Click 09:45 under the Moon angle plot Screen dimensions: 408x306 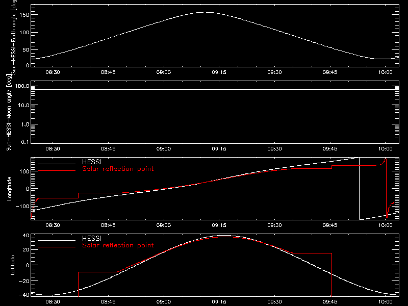click(x=330, y=148)
